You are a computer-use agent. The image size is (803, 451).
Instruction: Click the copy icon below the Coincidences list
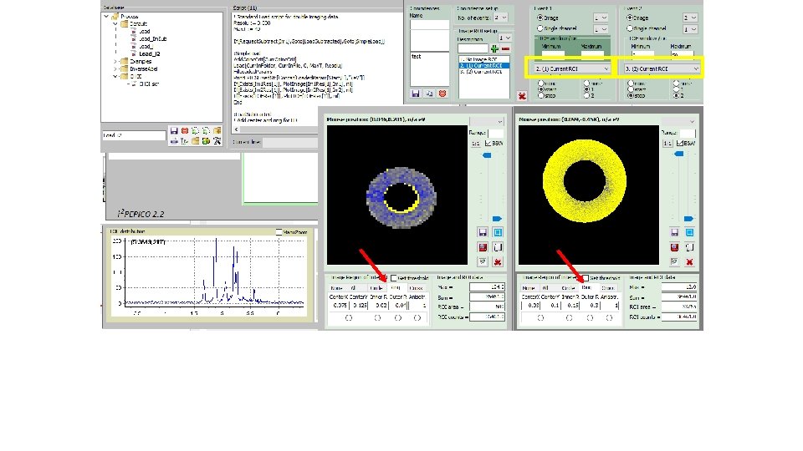click(x=429, y=94)
